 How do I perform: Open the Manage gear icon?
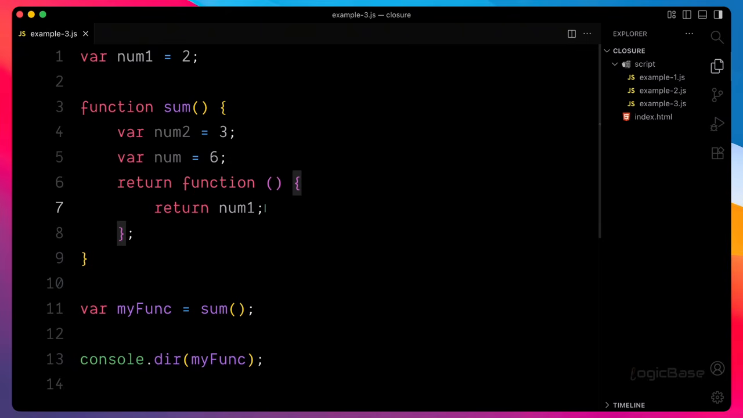coord(717,397)
